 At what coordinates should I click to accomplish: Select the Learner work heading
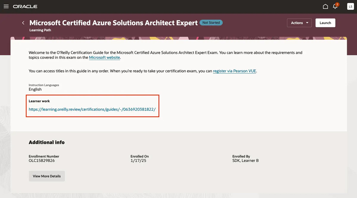pyautogui.click(x=39, y=101)
